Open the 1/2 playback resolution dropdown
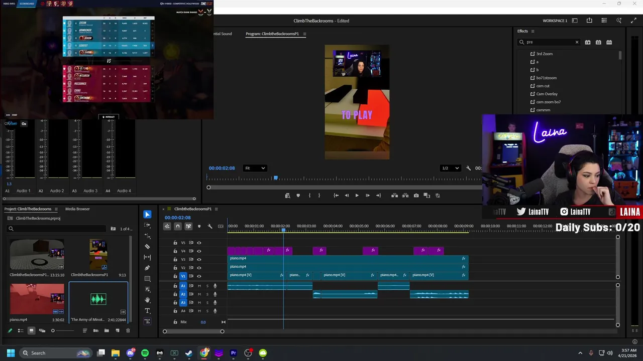643x361 pixels. (x=450, y=168)
